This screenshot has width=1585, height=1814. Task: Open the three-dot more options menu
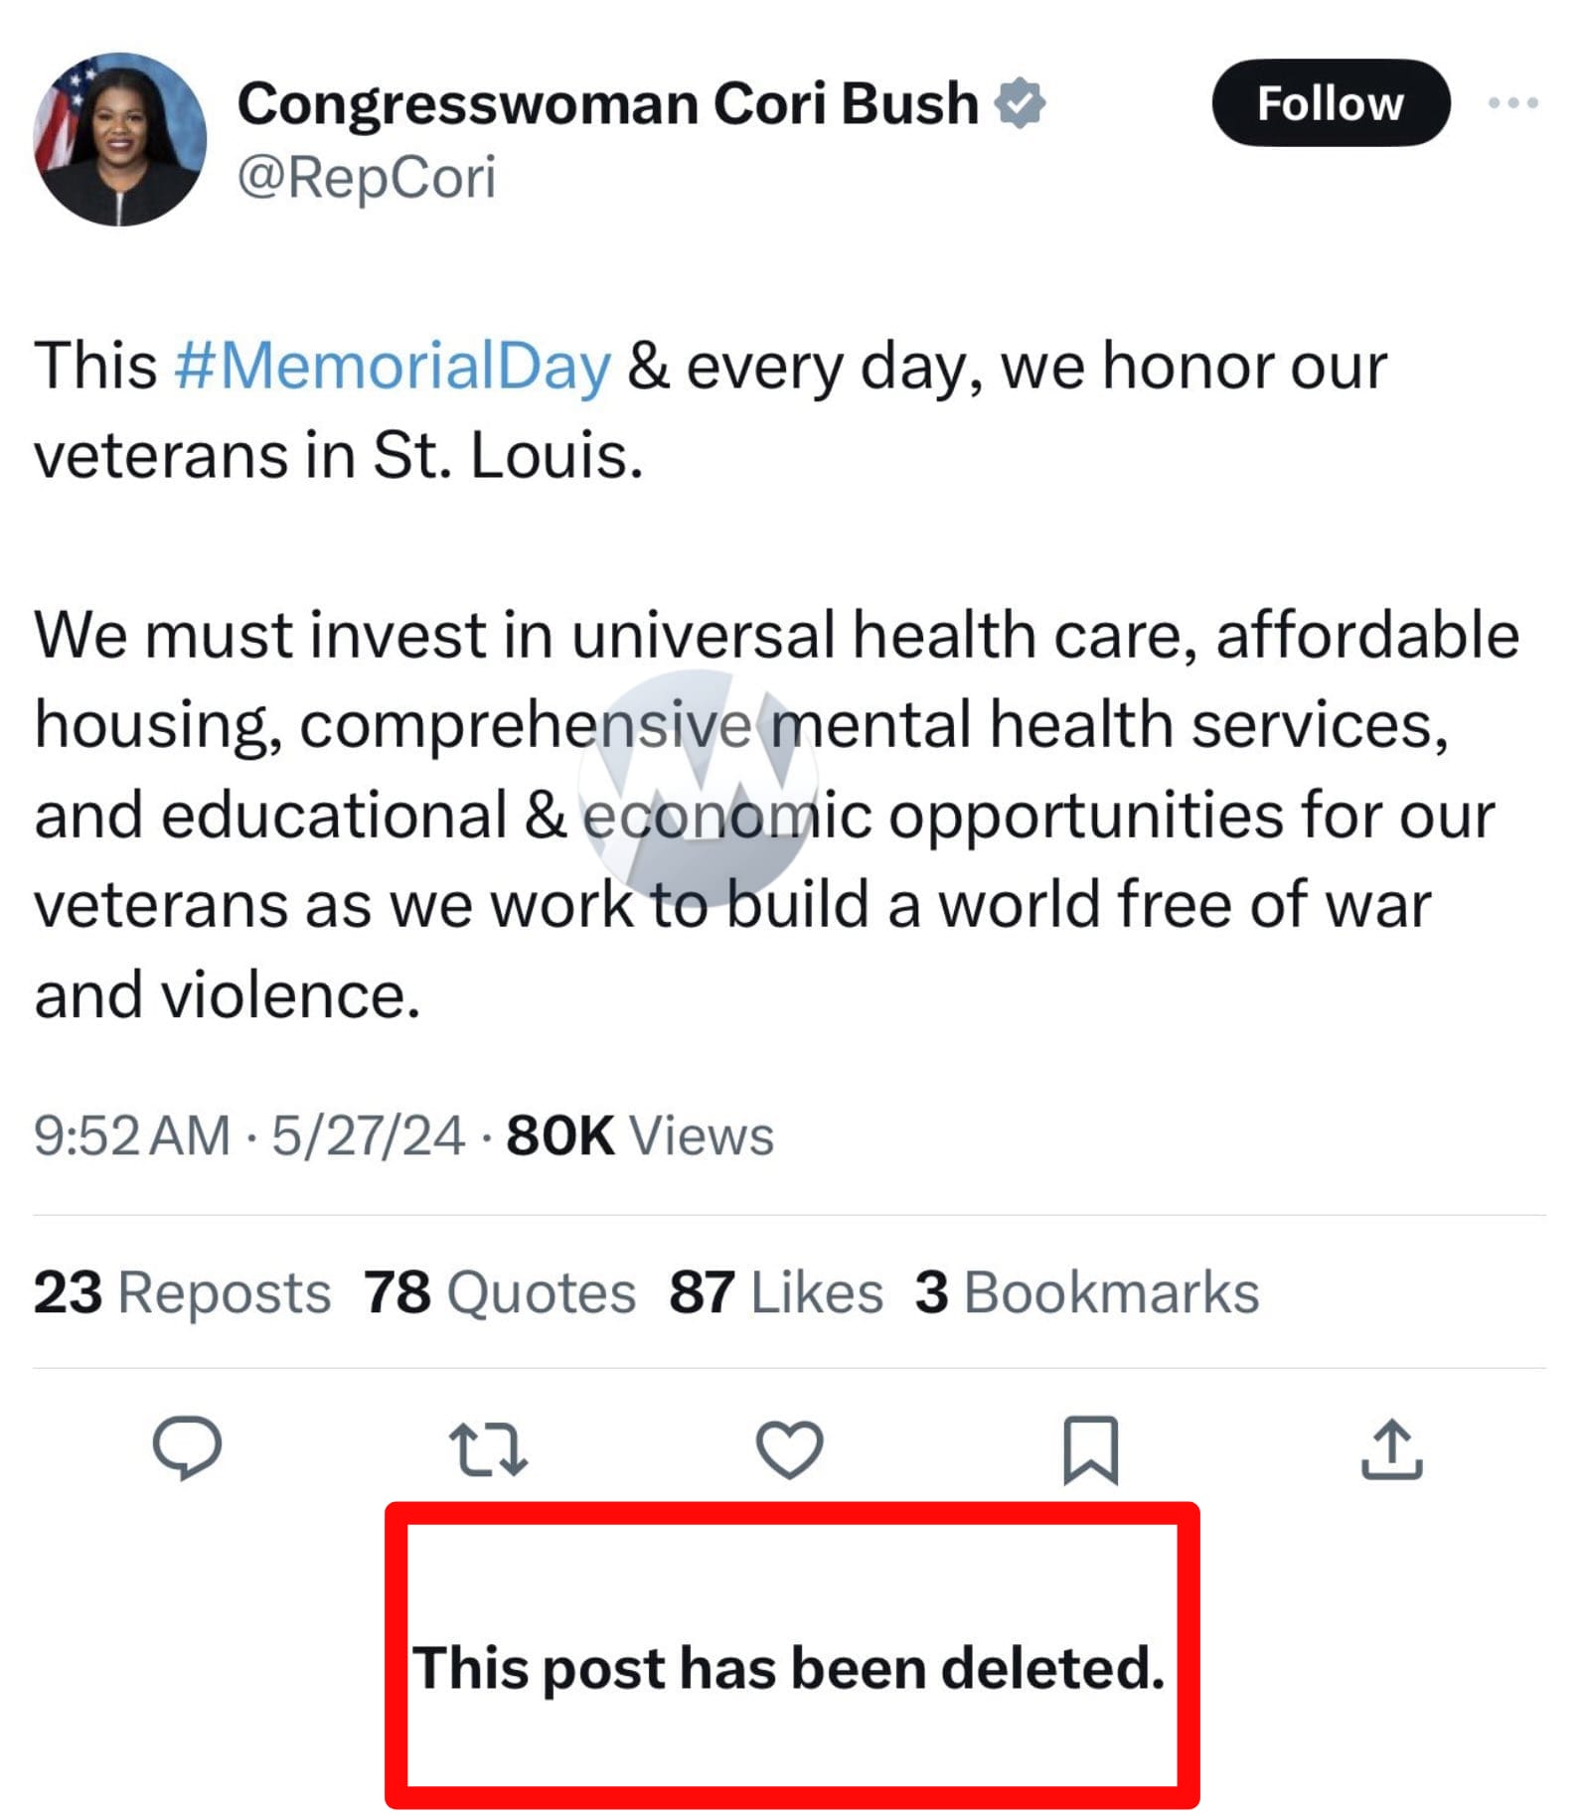[1512, 102]
